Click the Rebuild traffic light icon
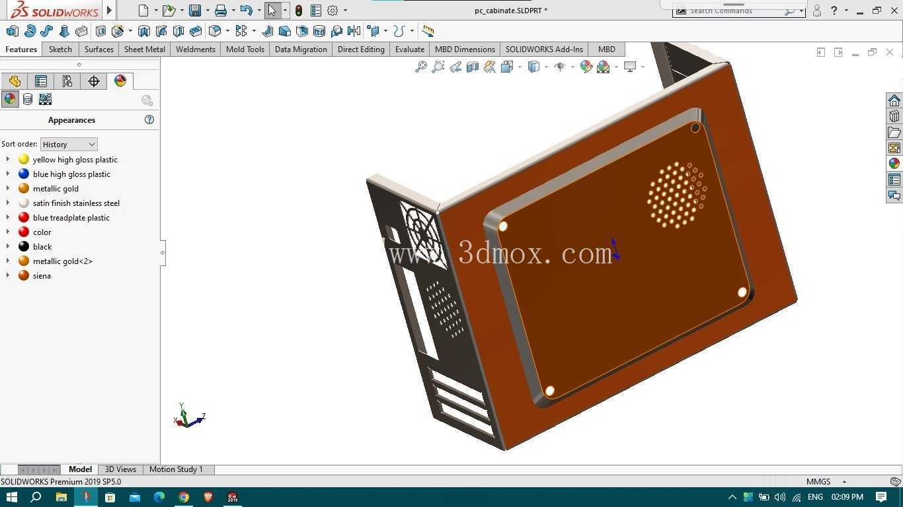This screenshot has width=903, height=507. [x=299, y=11]
